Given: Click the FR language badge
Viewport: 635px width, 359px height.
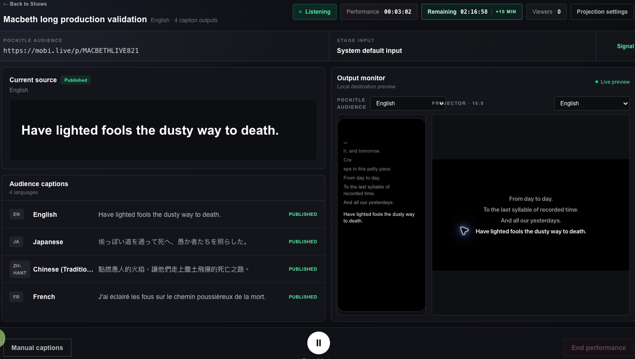Looking at the screenshot, I should click(x=16, y=297).
